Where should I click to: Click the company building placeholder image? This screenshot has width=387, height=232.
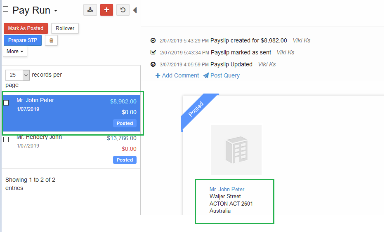click(236, 150)
